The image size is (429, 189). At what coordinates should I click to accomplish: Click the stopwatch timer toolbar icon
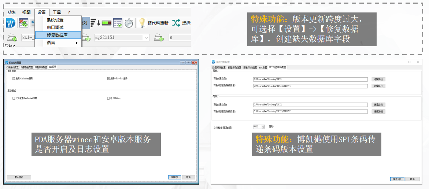129,23
